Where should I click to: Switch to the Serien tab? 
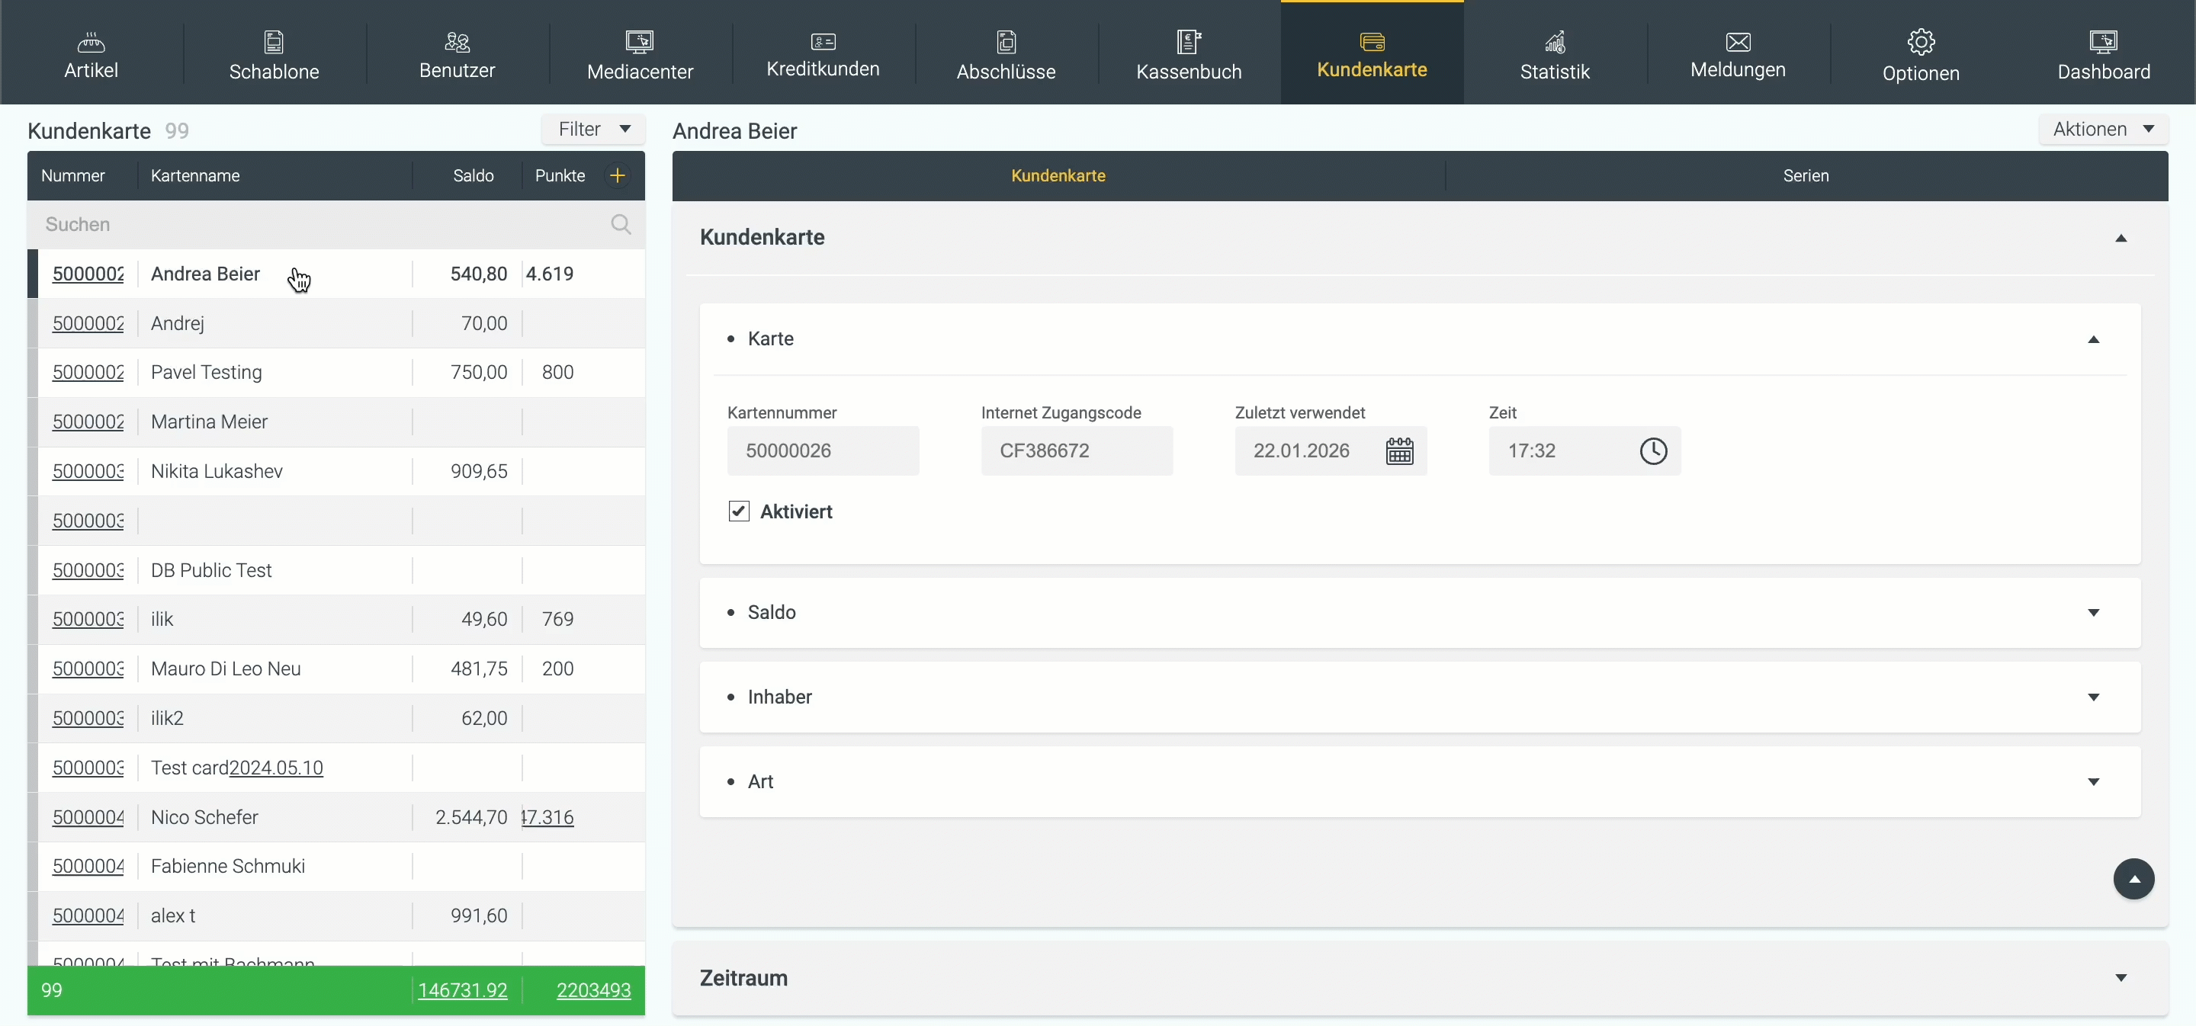[x=1805, y=175]
